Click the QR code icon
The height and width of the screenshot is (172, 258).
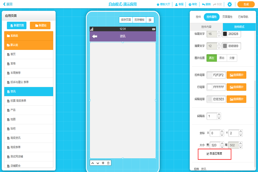click(x=150, y=20)
